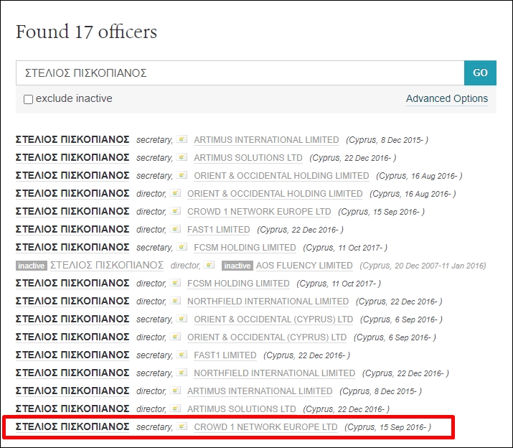Open NORTHFIELD INTERNATIONAL LIMITED in director row
The image size is (513, 448).
[x=268, y=302]
